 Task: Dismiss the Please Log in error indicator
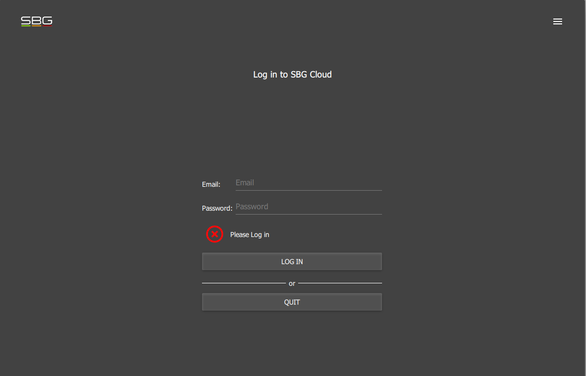click(x=215, y=234)
